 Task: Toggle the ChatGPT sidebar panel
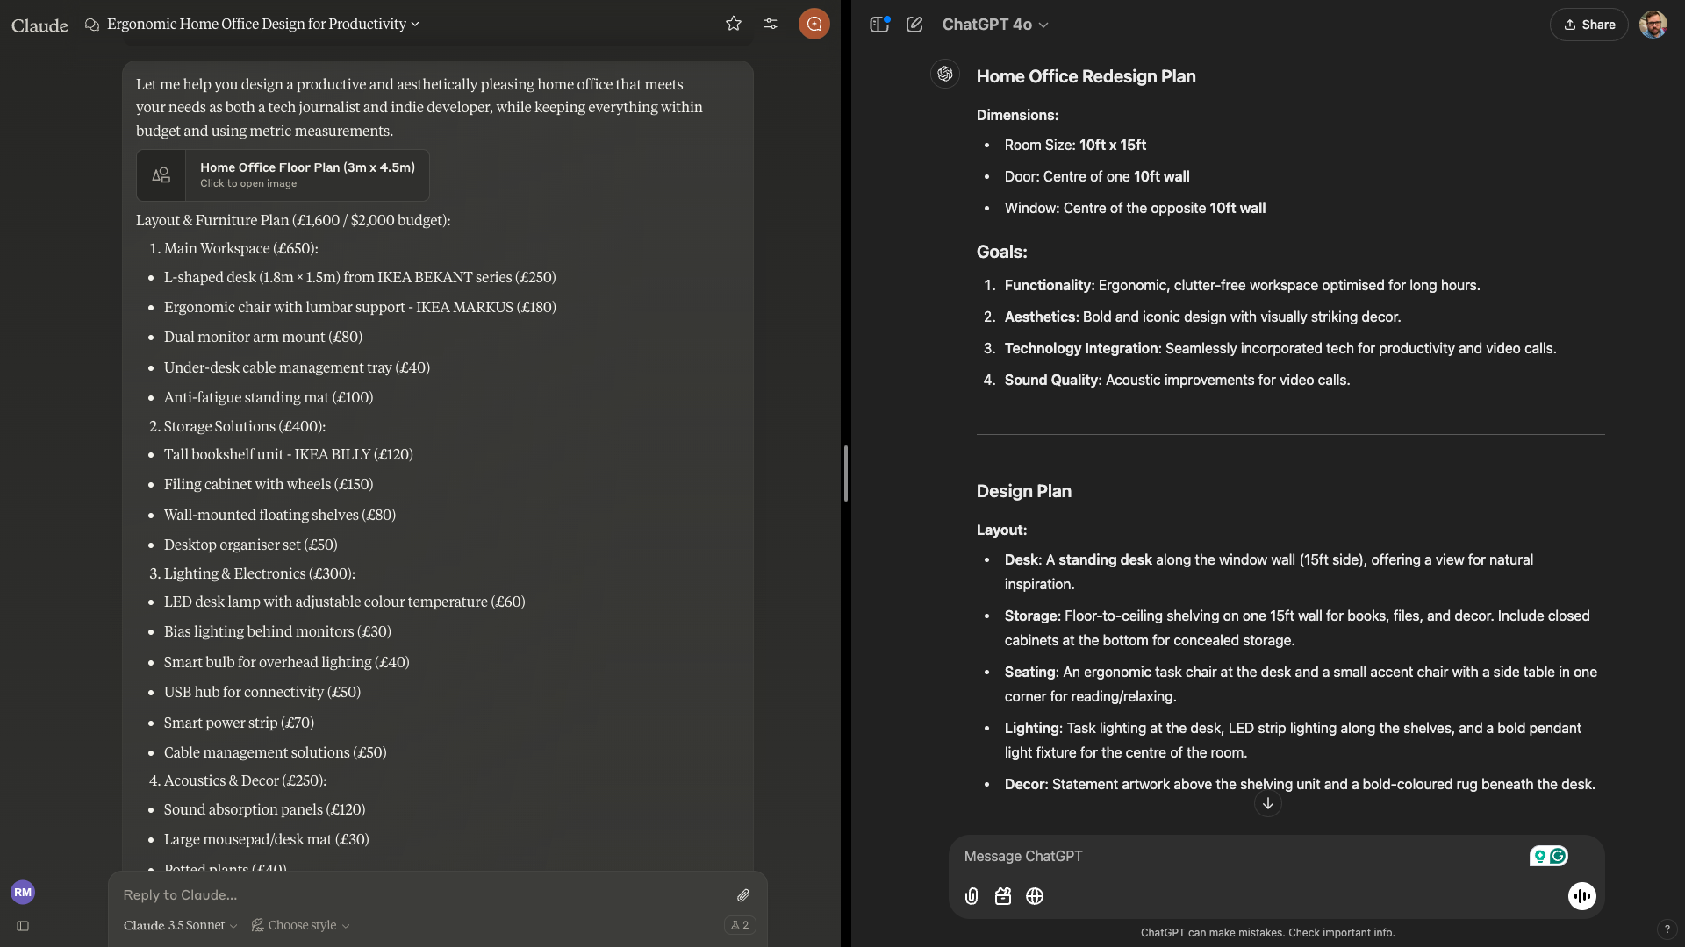click(x=879, y=25)
